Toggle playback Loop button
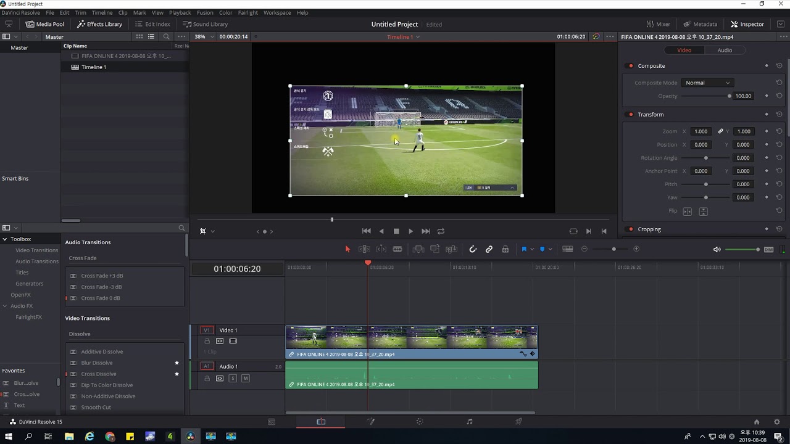Image resolution: width=790 pixels, height=444 pixels. (441, 231)
